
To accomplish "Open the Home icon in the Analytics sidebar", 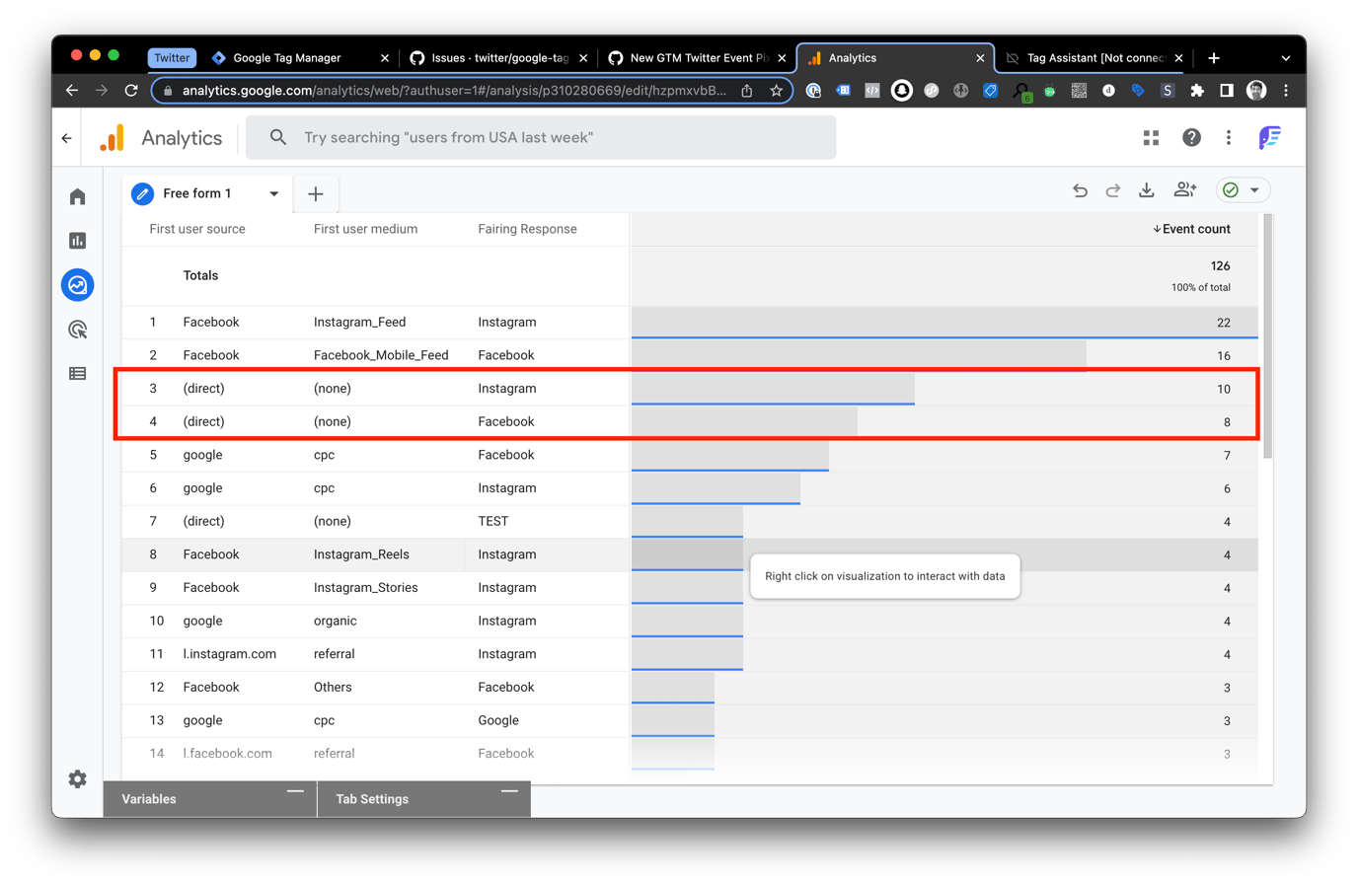I will 78,197.
